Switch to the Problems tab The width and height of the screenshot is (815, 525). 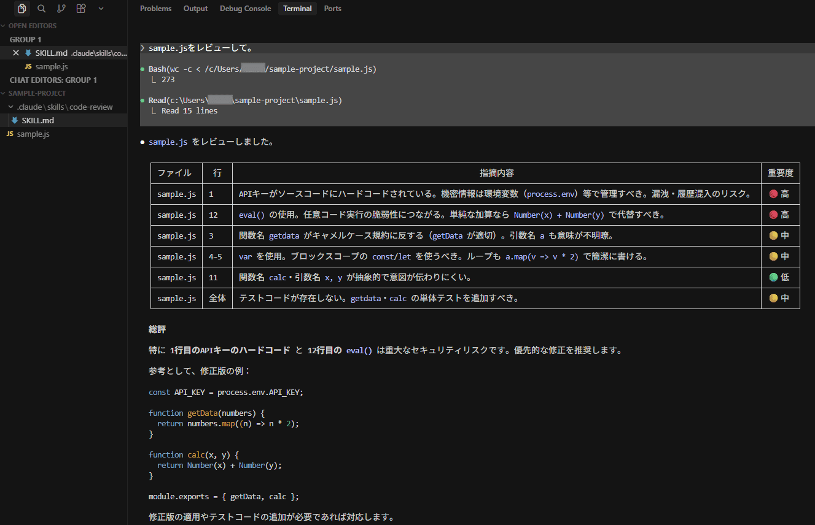tap(156, 9)
